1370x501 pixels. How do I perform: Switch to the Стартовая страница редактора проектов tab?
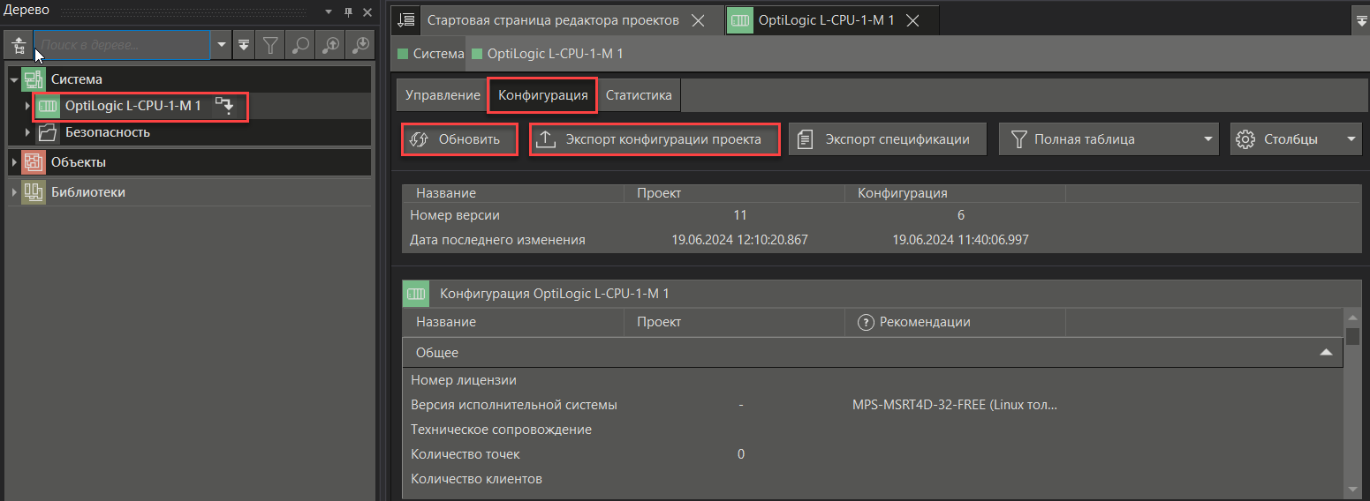(x=554, y=20)
